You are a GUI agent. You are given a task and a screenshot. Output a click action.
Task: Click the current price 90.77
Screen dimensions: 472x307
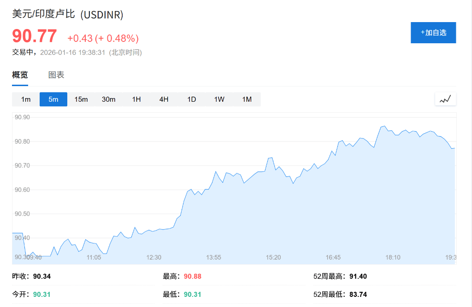click(x=35, y=36)
